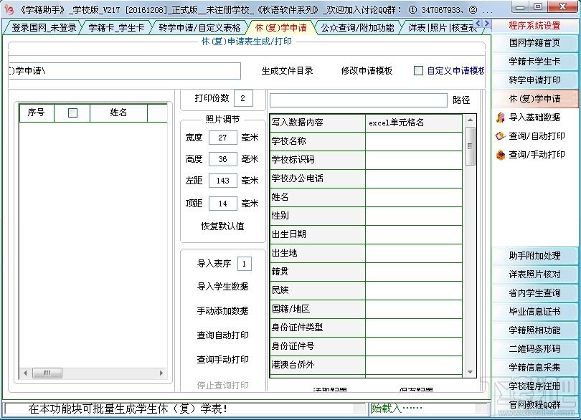581x420 pixels.
Task: Click the 民族 row in data table
Action: [x=366, y=290]
